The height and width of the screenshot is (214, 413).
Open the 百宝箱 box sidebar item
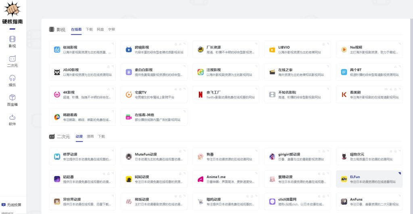[x=13, y=101]
